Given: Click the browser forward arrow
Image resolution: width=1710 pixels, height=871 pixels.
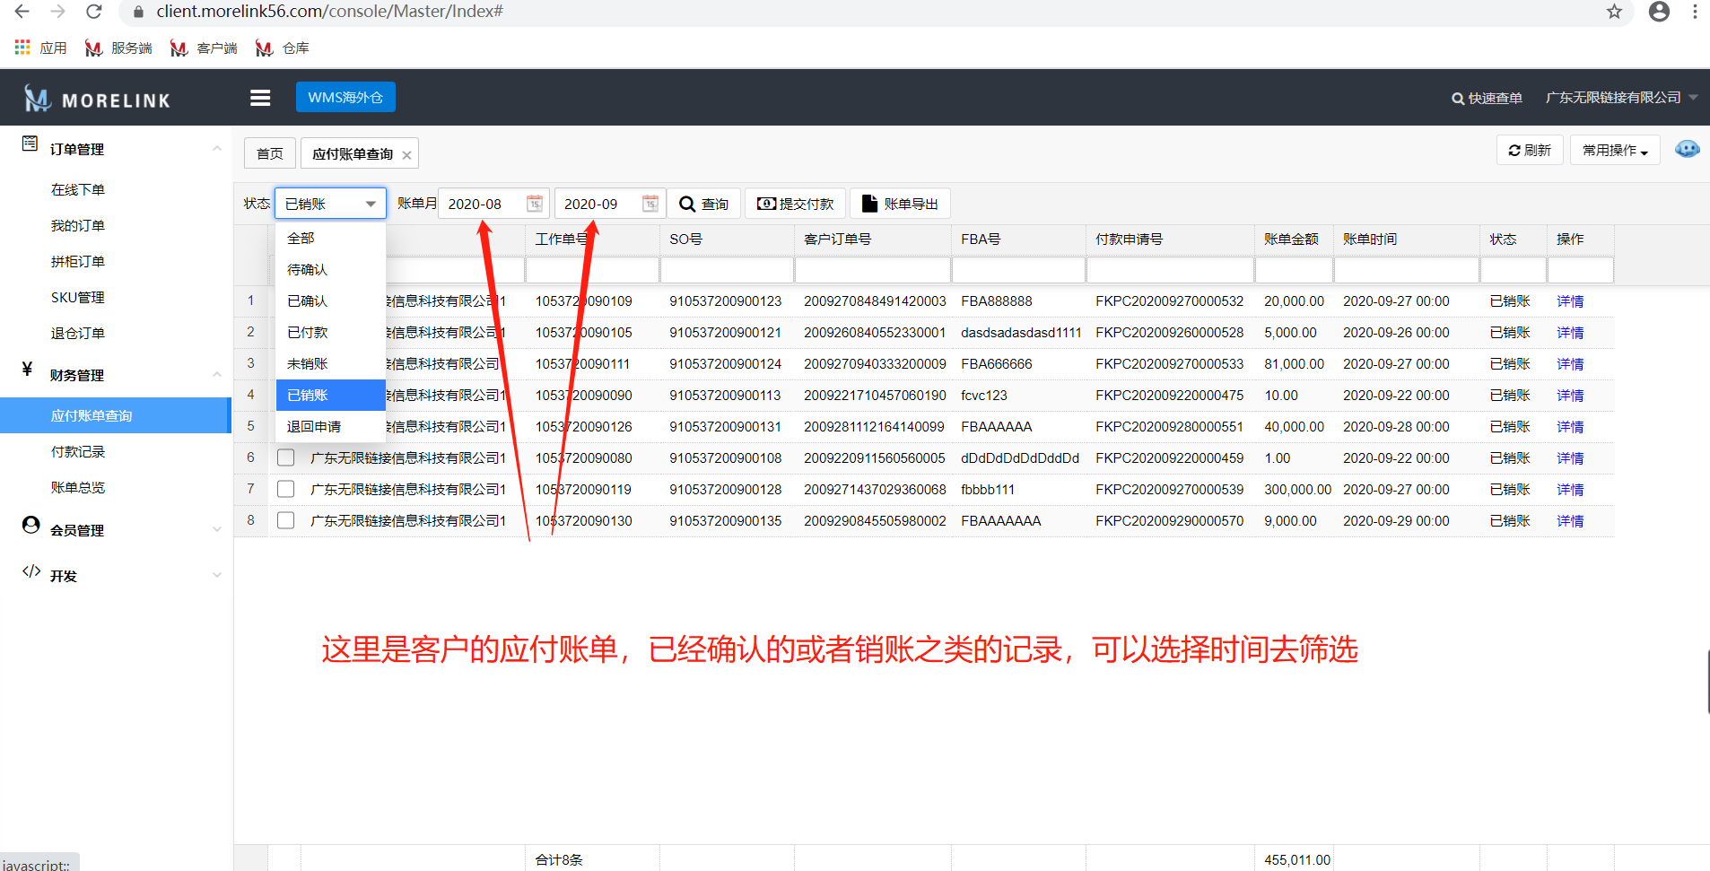Looking at the screenshot, I should tap(58, 12).
